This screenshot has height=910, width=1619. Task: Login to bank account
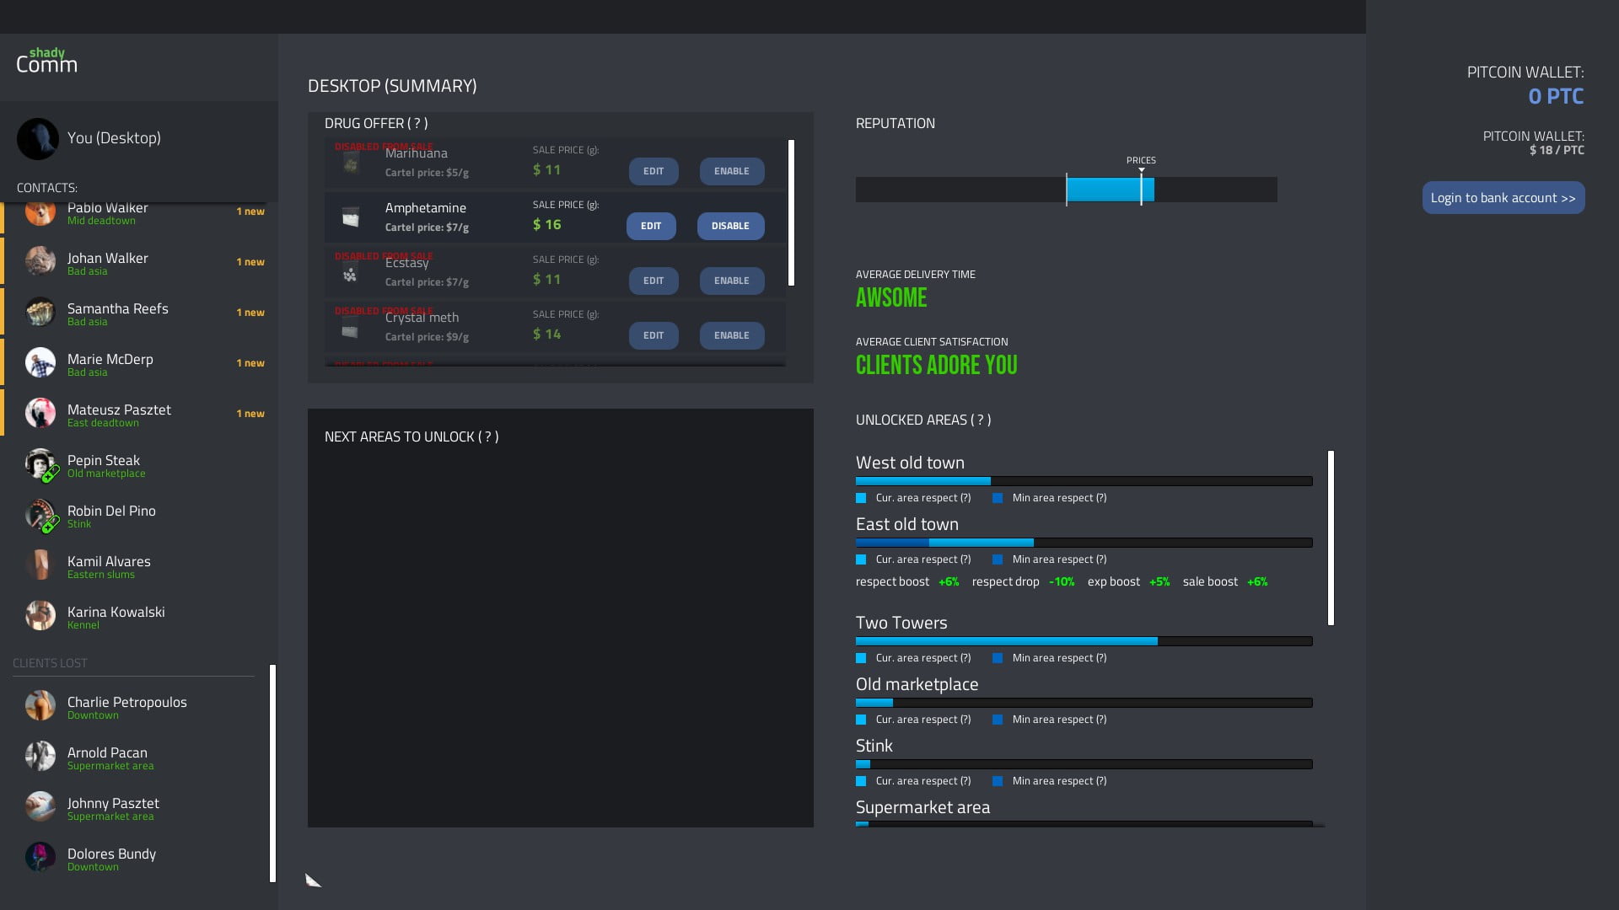1503,198
